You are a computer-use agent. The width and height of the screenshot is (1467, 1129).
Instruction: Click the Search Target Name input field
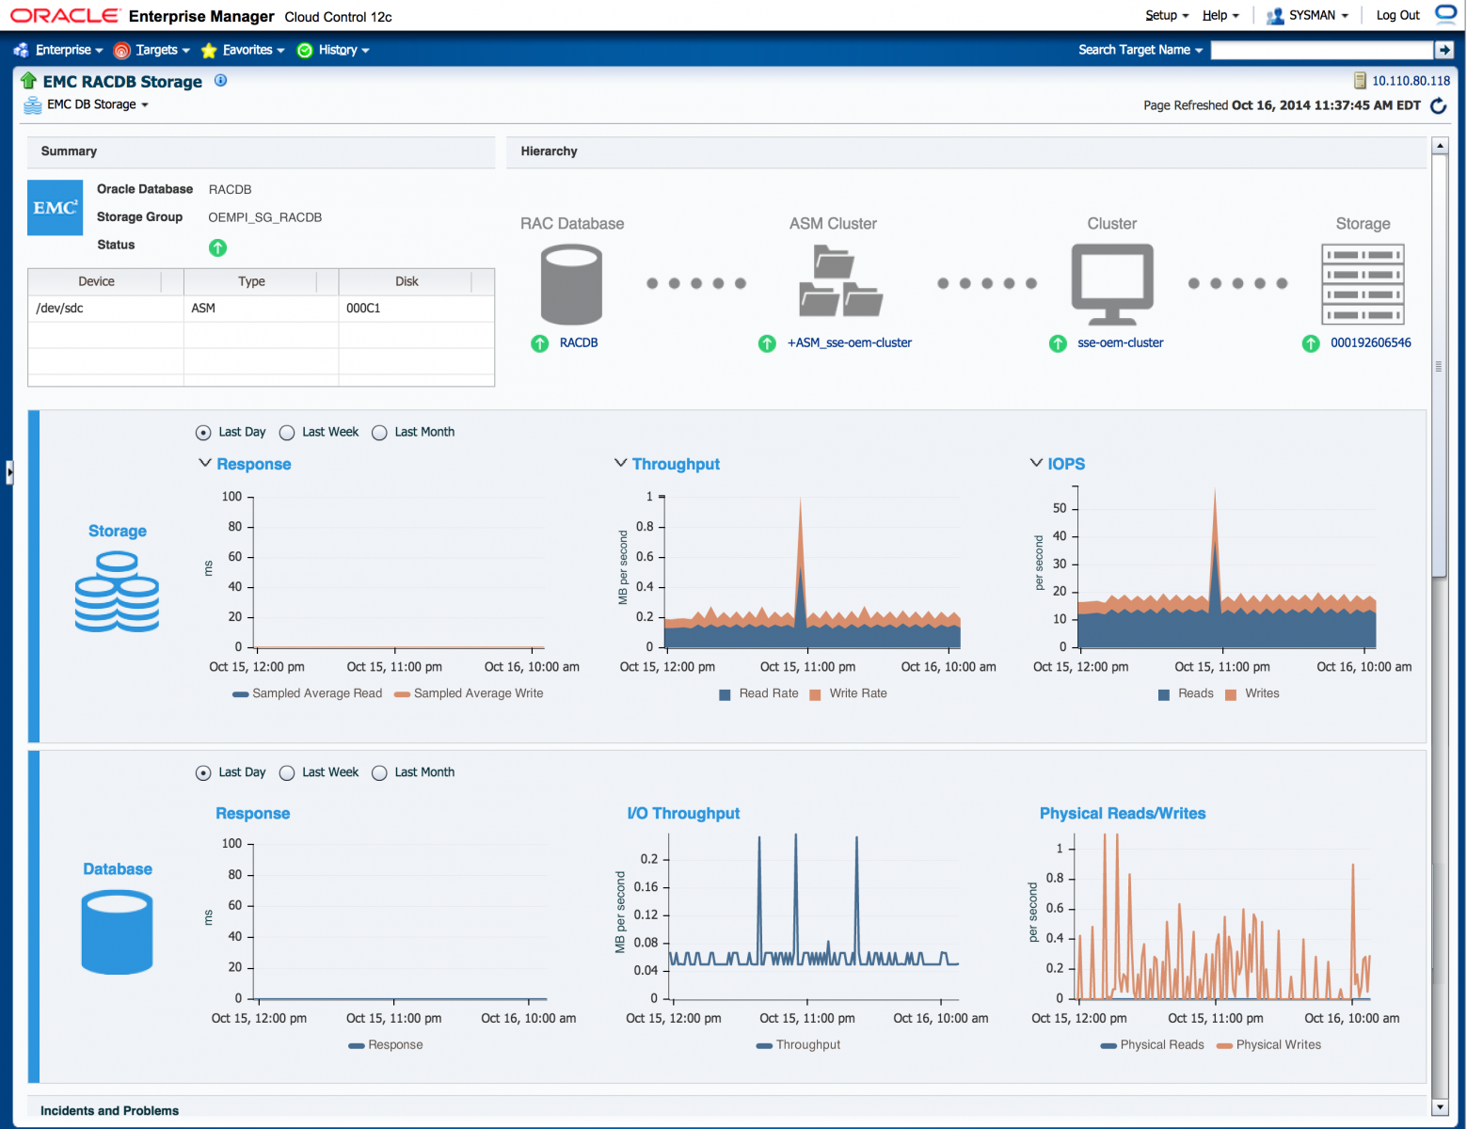click(x=1320, y=50)
